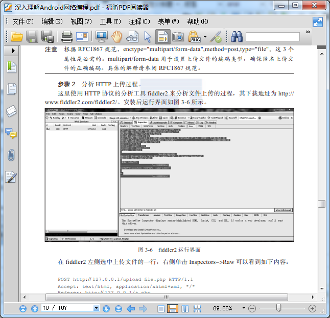This screenshot has width=330, height=318.
Task: Click the zoom out minus button
Action: 252,308
